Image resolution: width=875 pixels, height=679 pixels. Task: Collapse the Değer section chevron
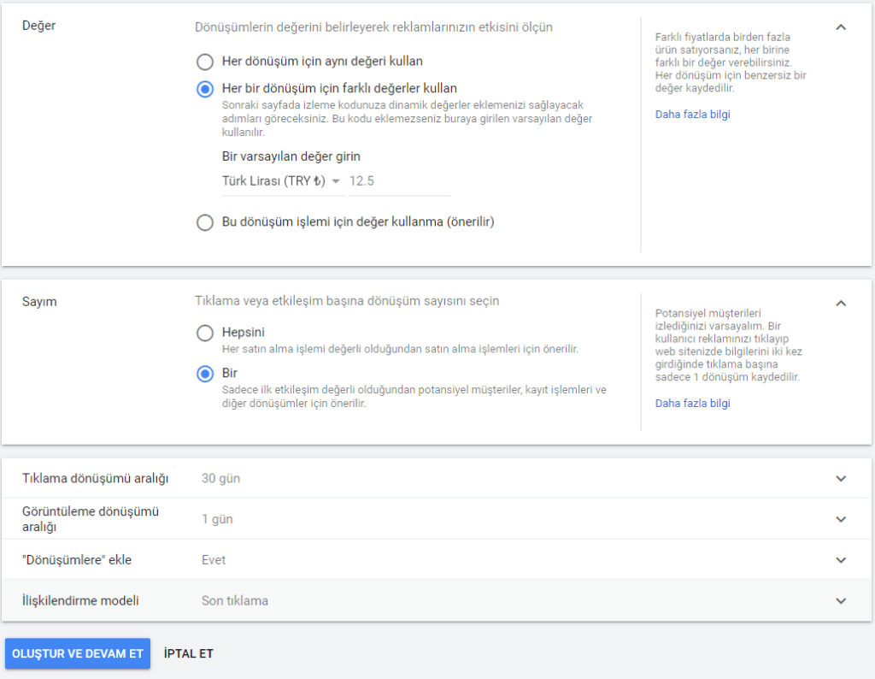pyautogui.click(x=841, y=27)
